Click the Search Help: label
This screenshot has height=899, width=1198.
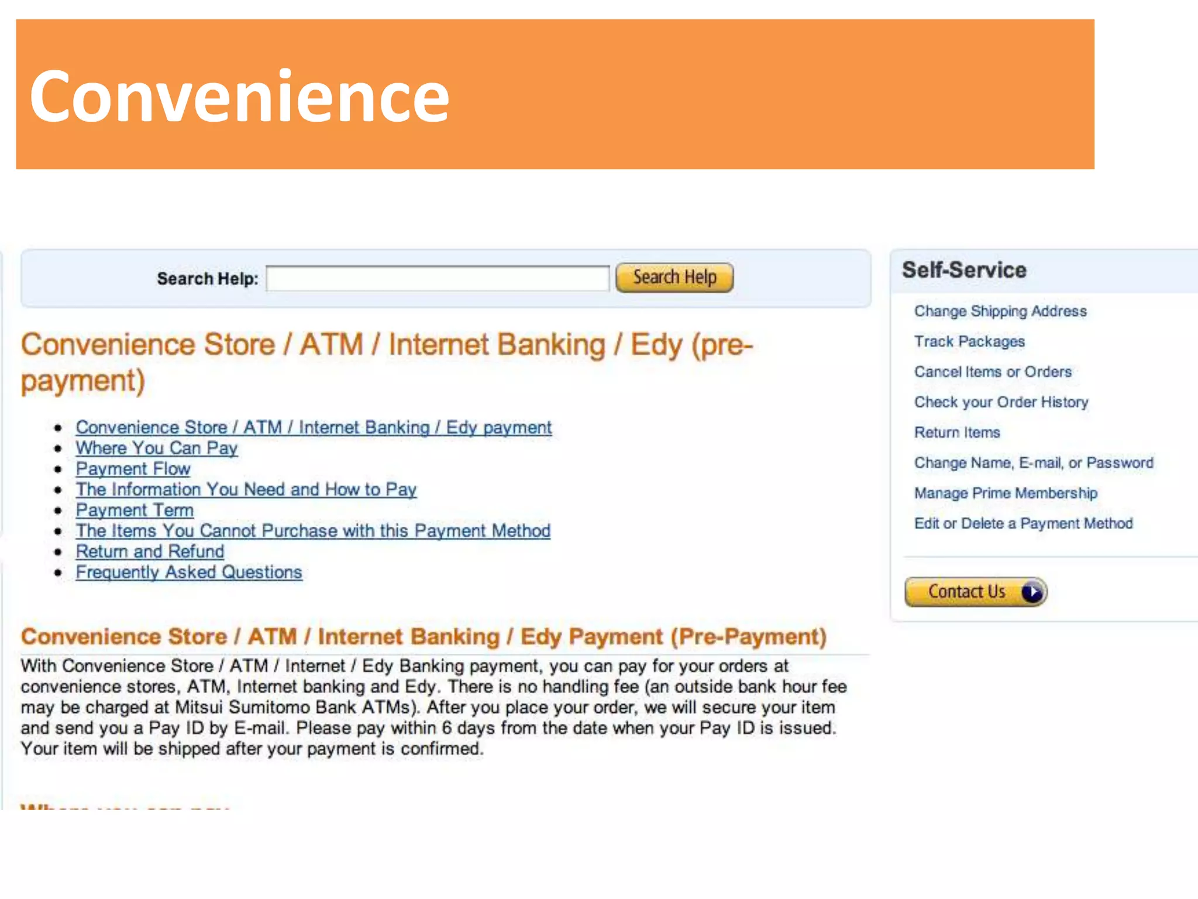pyautogui.click(x=207, y=279)
